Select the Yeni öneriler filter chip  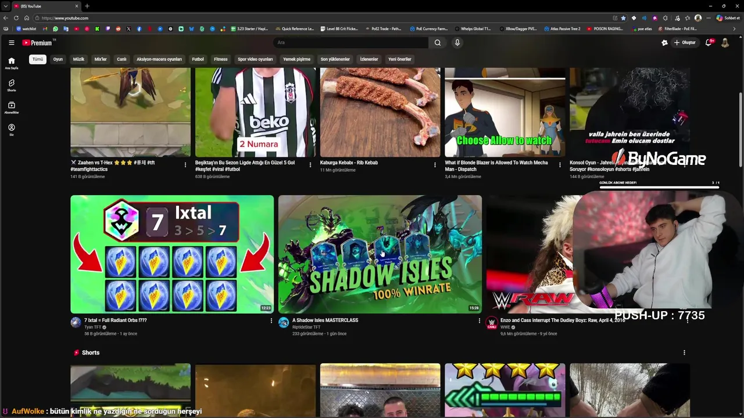pos(400,59)
